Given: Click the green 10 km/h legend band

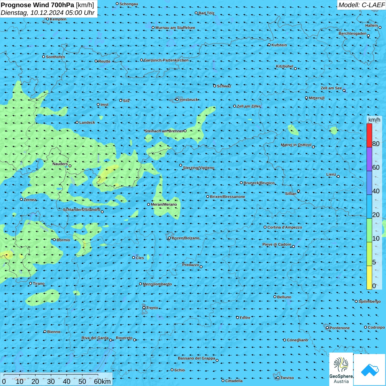Looking at the screenshot, I should (369, 230).
